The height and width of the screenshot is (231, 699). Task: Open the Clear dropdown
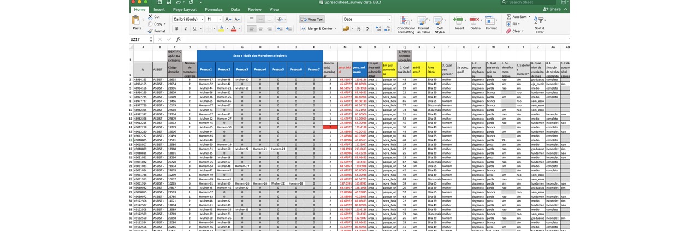[514, 31]
